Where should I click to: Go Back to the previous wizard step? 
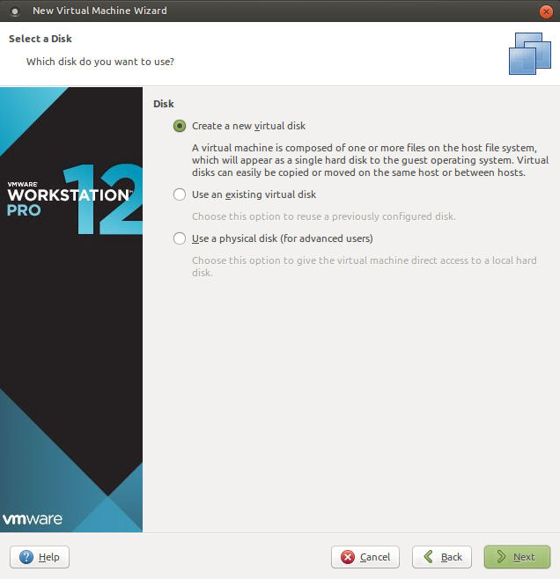coord(441,557)
